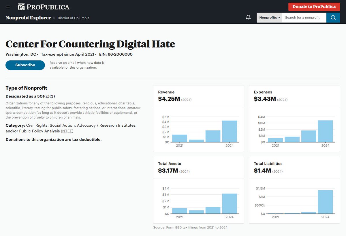Click the magnifying glass search button
Viewport: 346px width, 236px height.
[x=333, y=18]
